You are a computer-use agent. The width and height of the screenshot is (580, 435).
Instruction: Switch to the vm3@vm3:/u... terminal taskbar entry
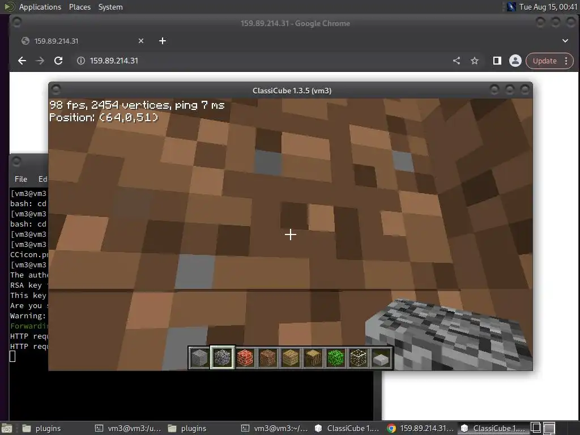[128, 428]
